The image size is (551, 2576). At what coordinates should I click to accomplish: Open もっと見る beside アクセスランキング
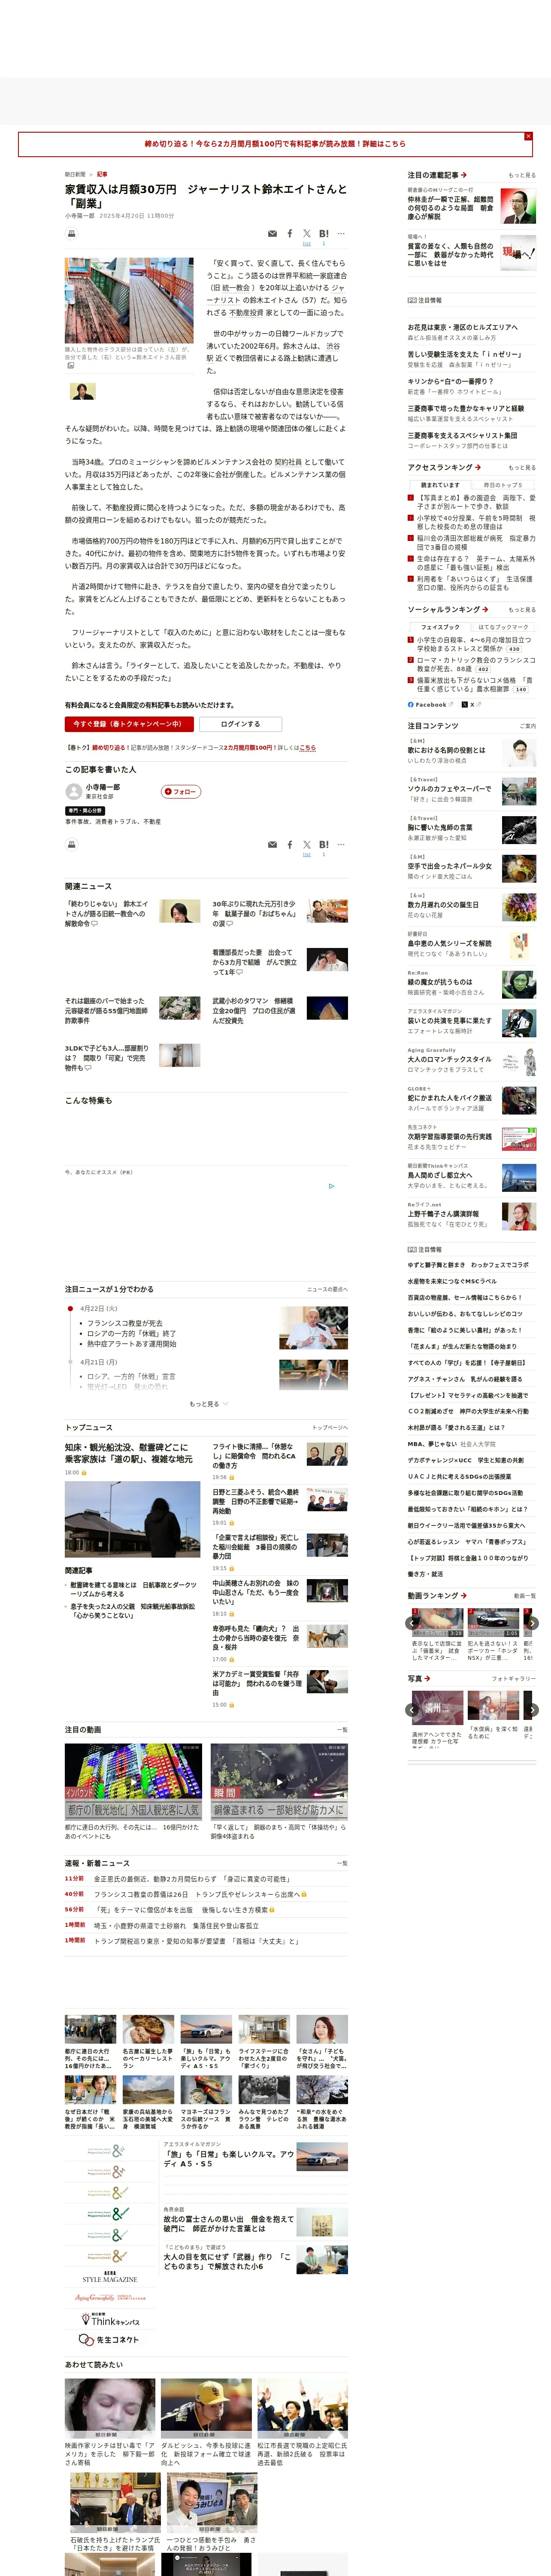click(522, 468)
